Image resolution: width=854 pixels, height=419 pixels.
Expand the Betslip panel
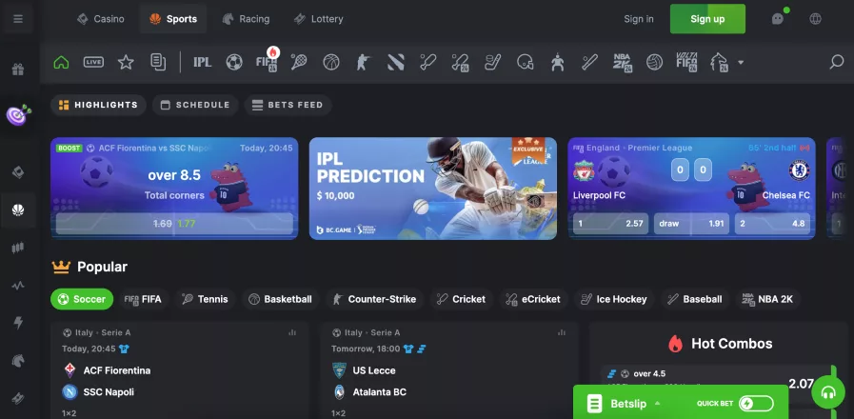(x=626, y=404)
